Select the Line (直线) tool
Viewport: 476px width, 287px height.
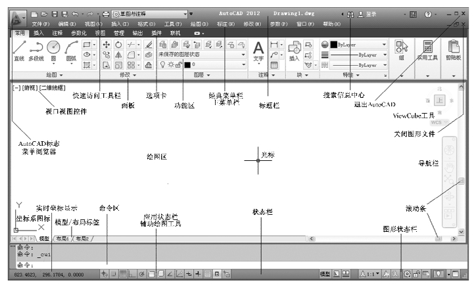[19, 51]
